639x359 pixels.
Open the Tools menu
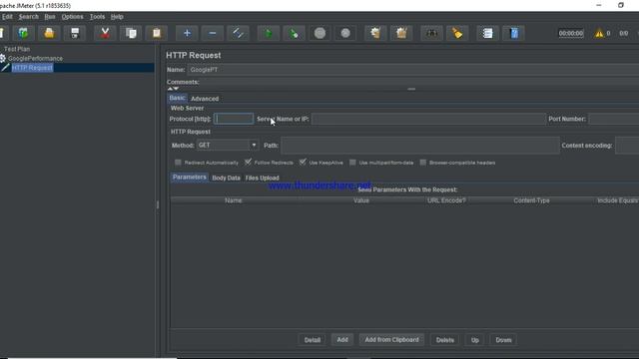97,17
